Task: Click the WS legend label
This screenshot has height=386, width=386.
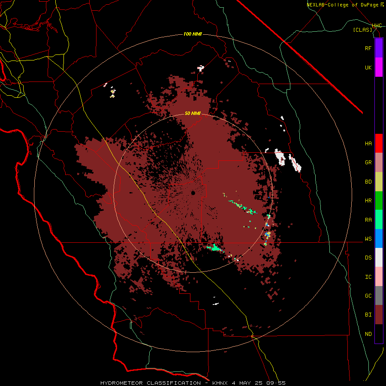Action: point(368,239)
